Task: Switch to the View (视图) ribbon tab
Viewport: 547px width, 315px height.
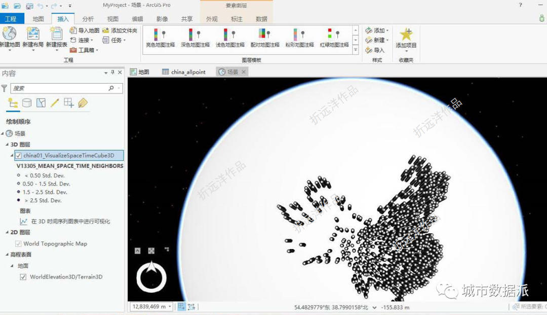Action: tap(112, 19)
